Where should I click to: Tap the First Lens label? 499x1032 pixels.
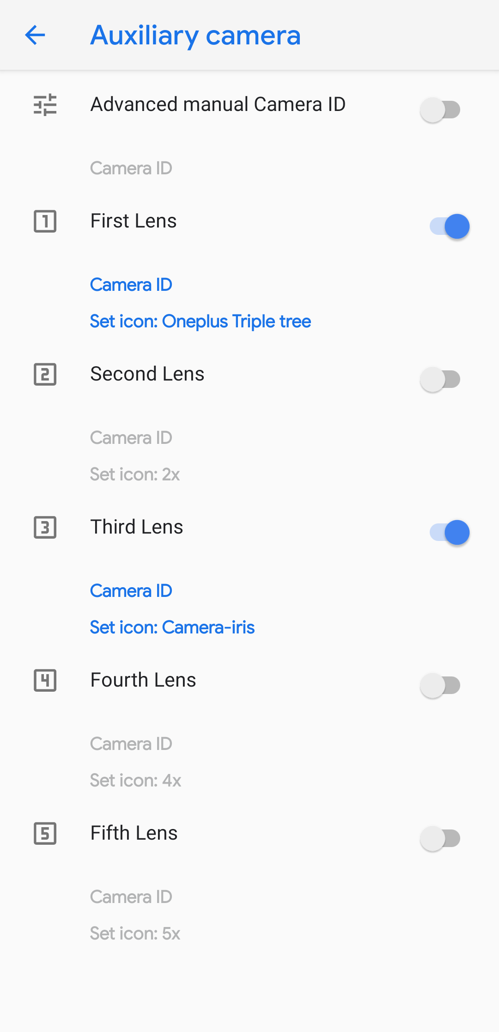[x=134, y=221]
